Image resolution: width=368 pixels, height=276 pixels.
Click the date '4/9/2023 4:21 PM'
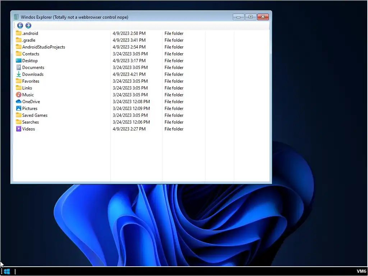[129, 74]
